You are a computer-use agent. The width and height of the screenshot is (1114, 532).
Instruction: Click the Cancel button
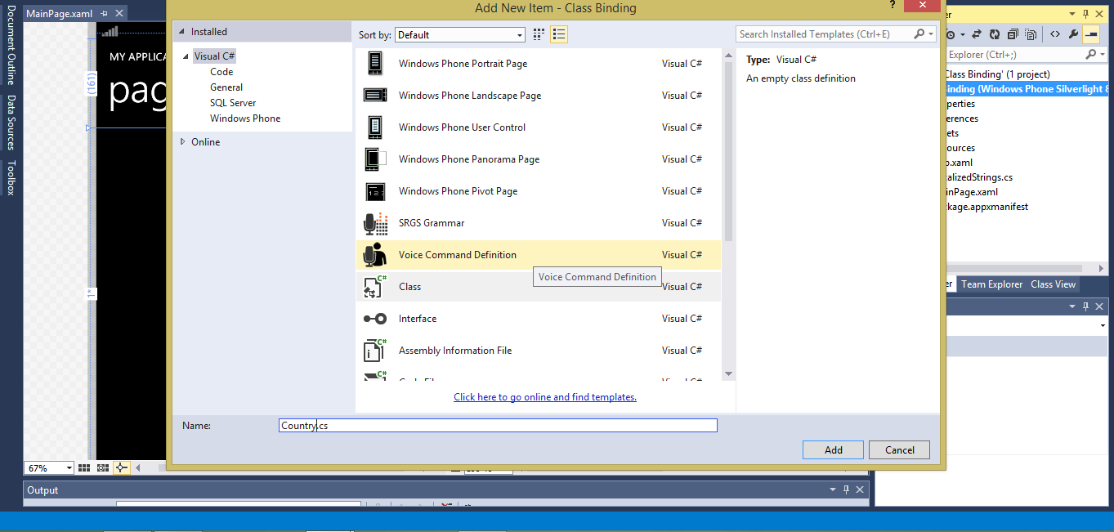899,449
